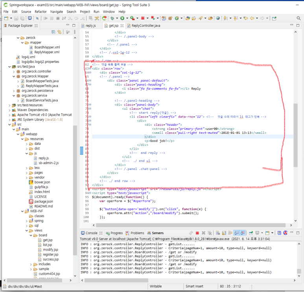The width and height of the screenshot is (304, 292).
Task: Click the editor horizontal scrollbar
Action: [191, 225]
